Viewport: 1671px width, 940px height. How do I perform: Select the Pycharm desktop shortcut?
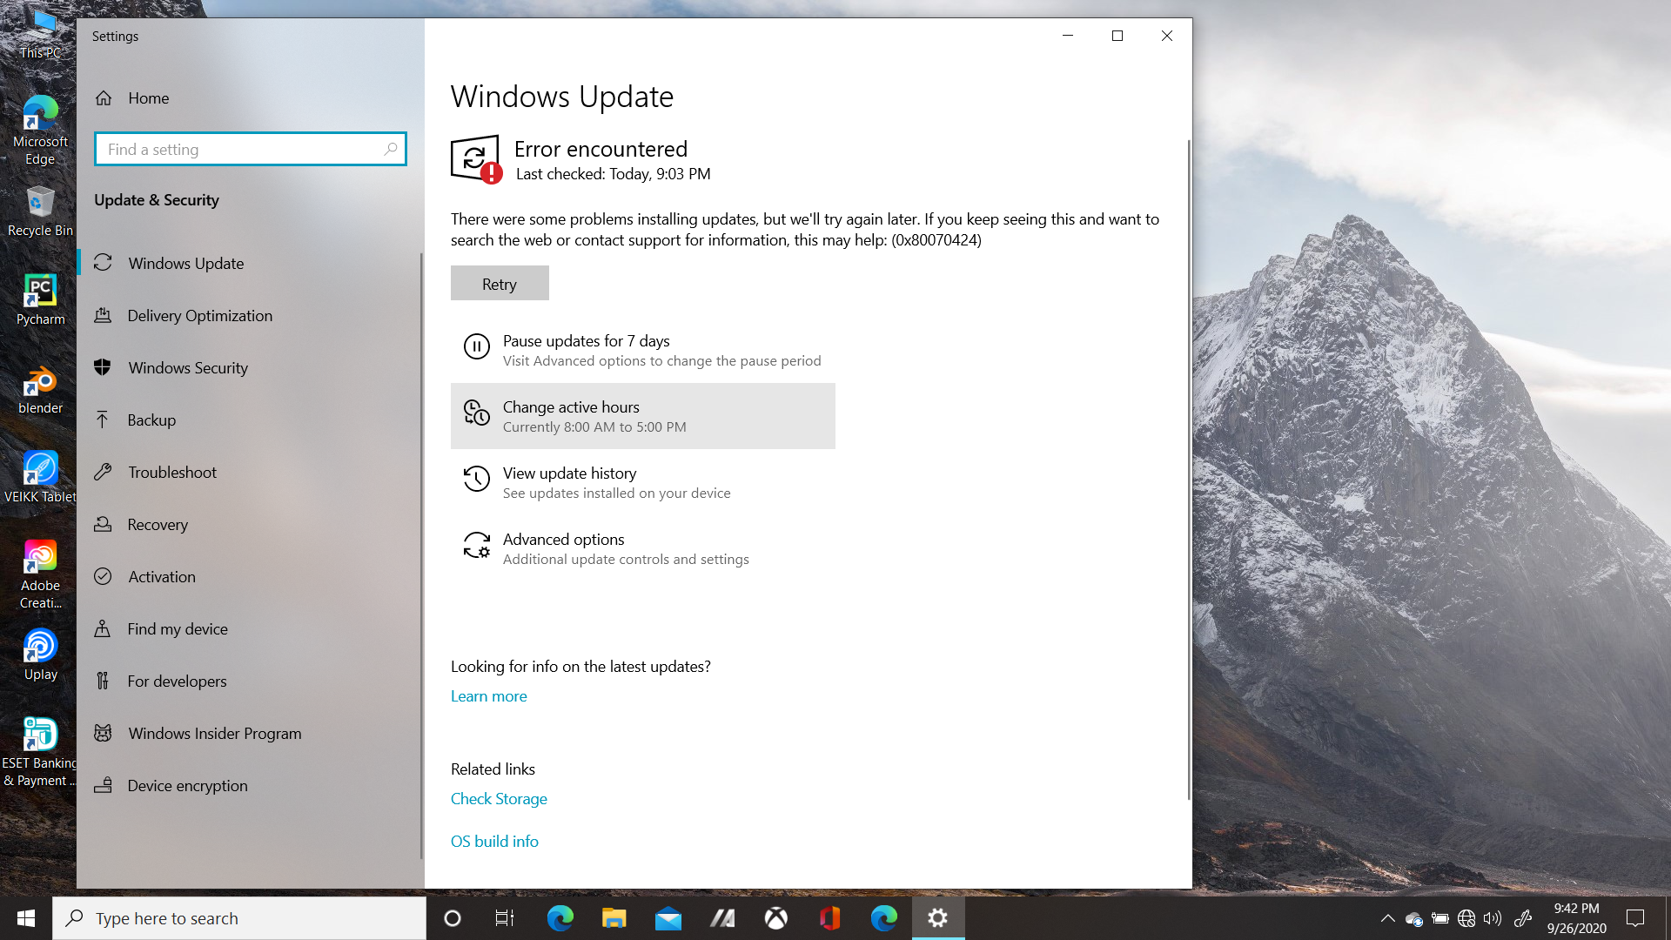click(40, 300)
